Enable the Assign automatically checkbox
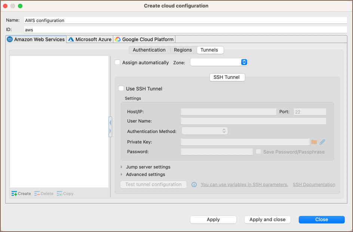 pos(117,62)
